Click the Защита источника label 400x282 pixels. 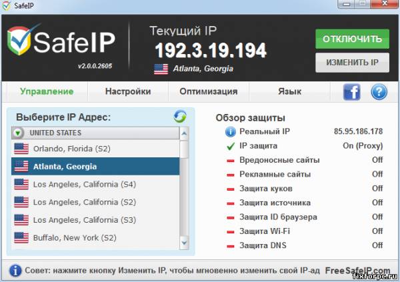275,203
